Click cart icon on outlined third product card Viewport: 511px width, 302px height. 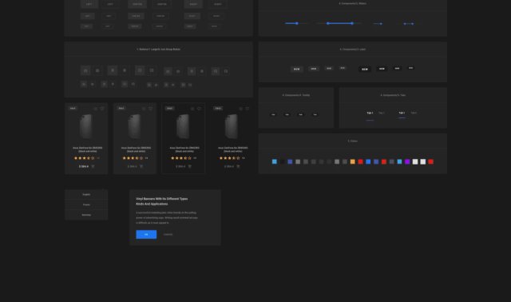coord(190,166)
